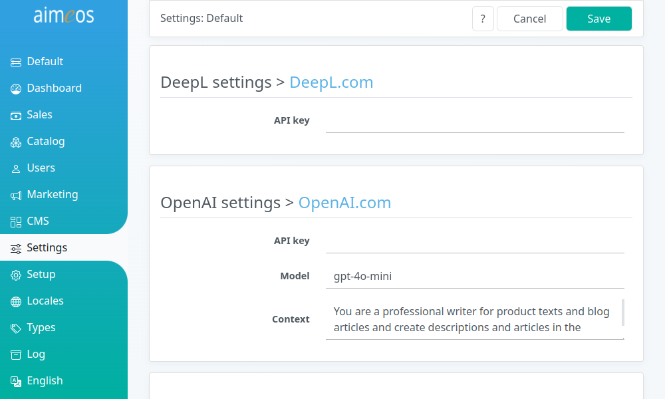Click the Context textarea scrollbar

tap(623, 313)
